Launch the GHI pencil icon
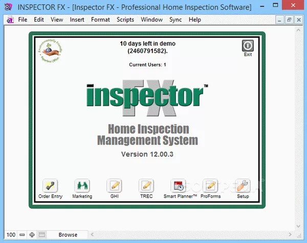Image resolution: width=307 pixels, height=243 pixels. [x=114, y=186]
